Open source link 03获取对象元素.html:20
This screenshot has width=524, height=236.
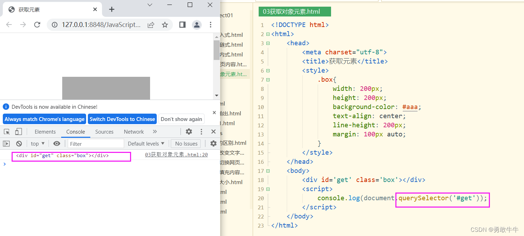(x=176, y=155)
